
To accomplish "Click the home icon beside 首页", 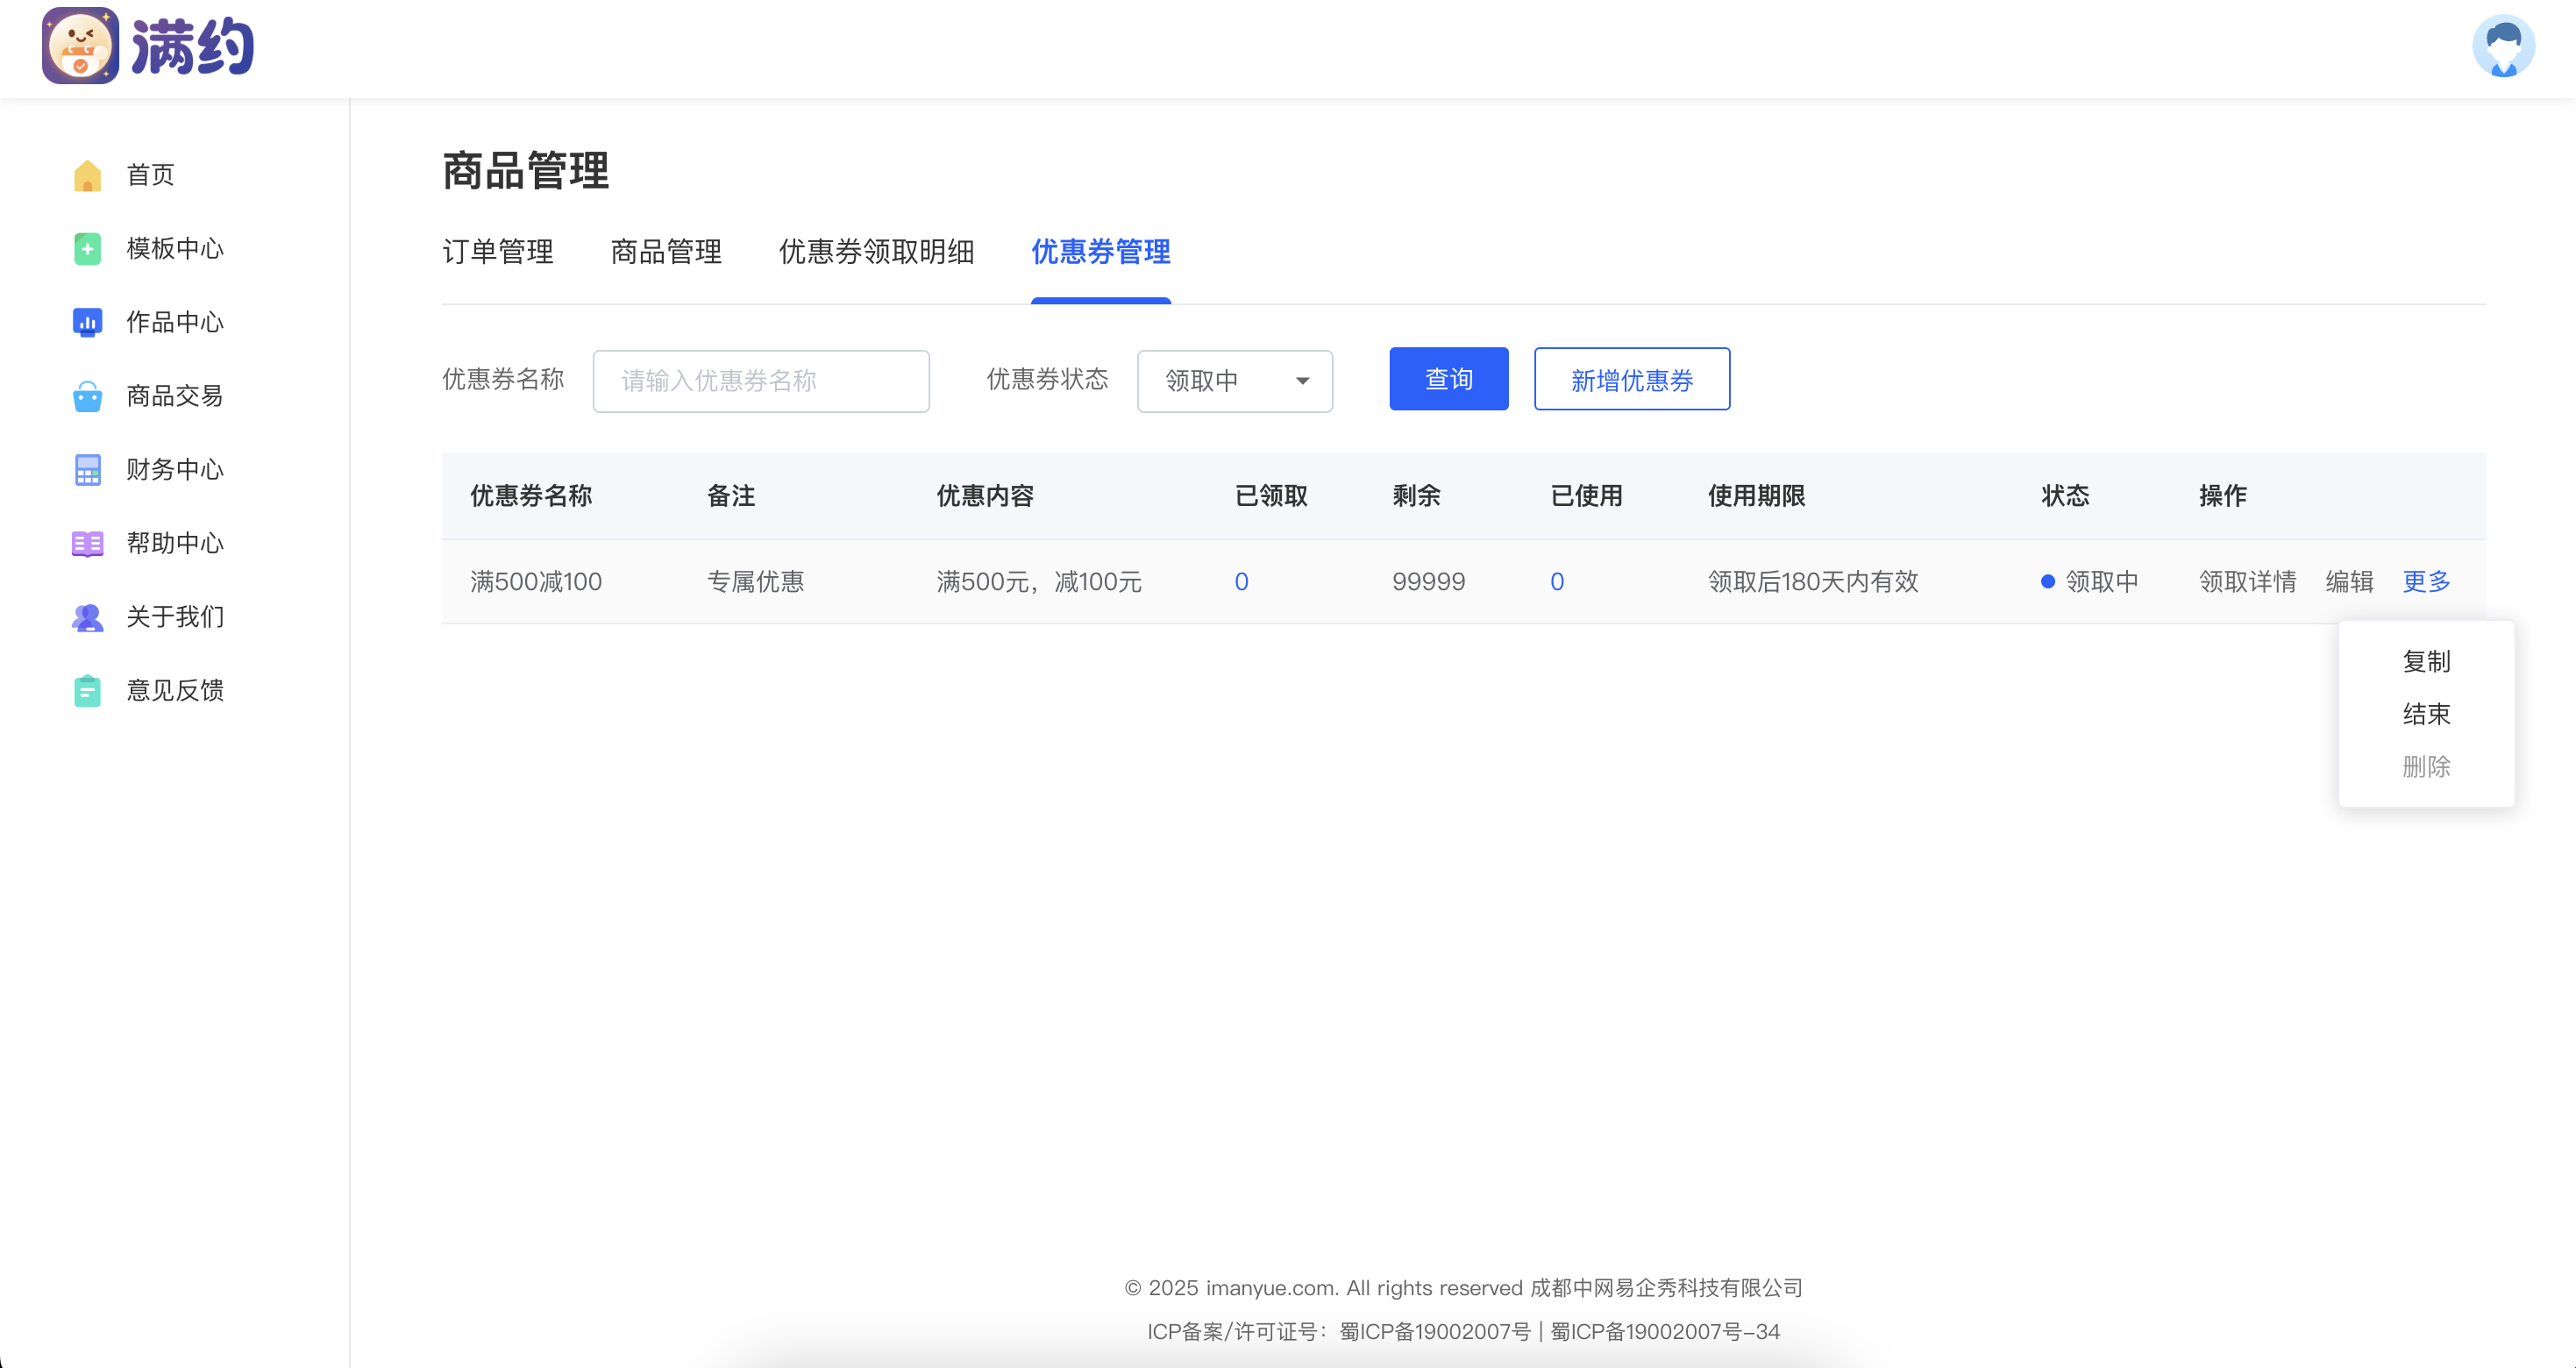I will tap(88, 175).
